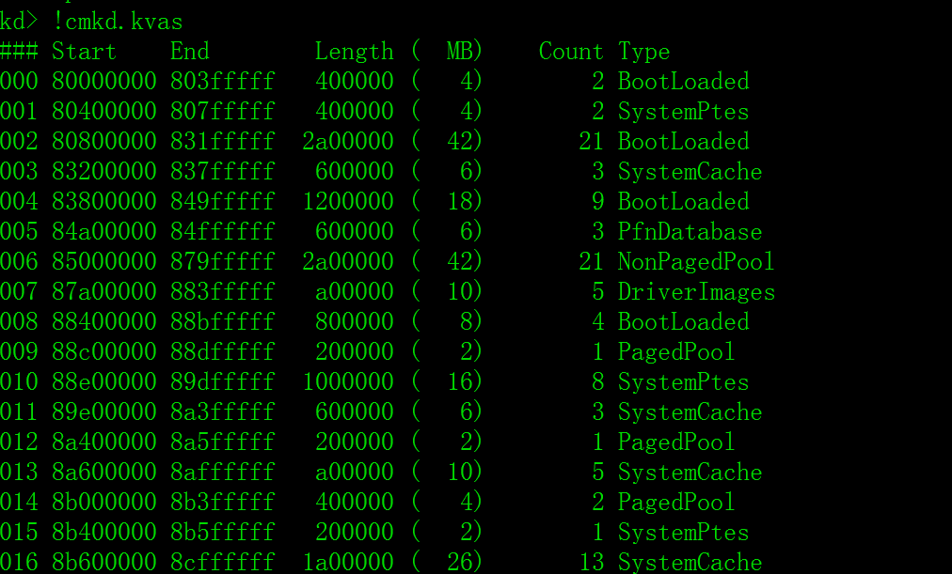This screenshot has width=952, height=574.
Task: Select start address 8b600000
Action: [104, 563]
